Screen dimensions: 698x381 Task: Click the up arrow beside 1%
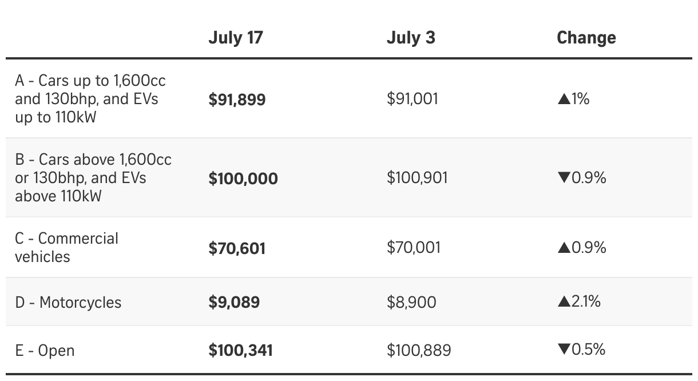(x=564, y=99)
